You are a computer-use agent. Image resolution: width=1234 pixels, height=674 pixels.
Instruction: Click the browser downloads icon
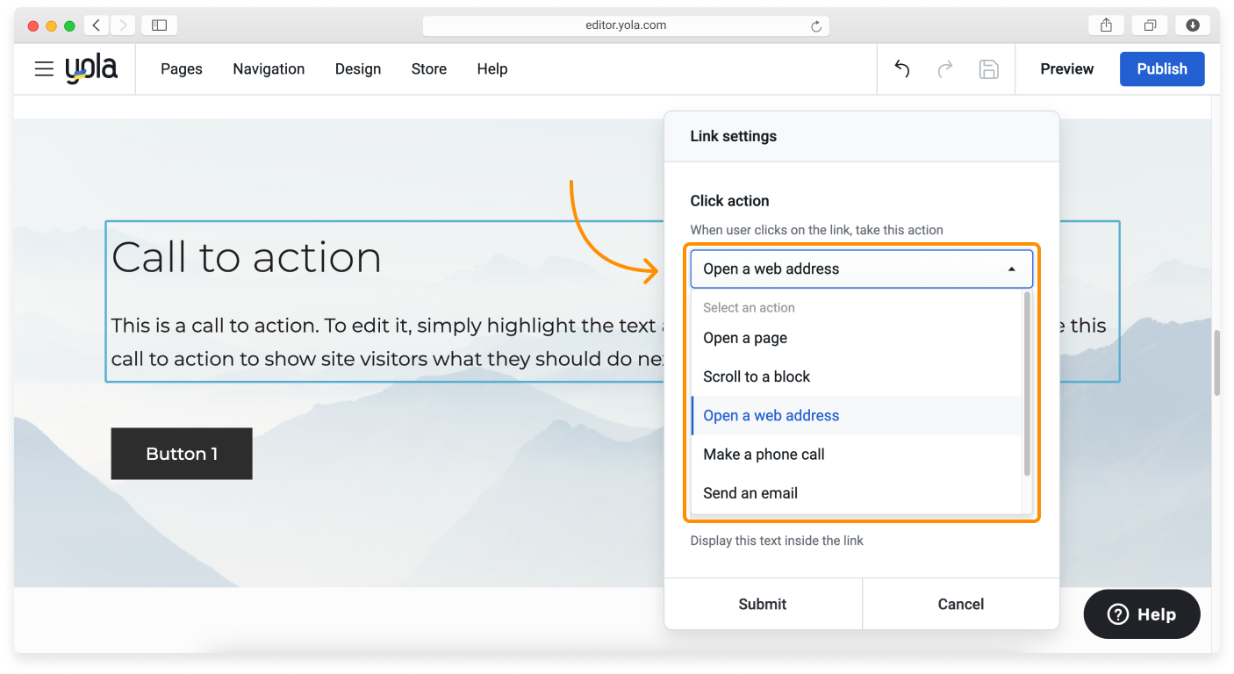(x=1194, y=25)
